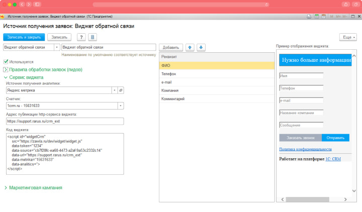The height and width of the screenshot is (212, 362).
Task: Expand the Маркетинговая кампания section
Action: (x=6, y=187)
